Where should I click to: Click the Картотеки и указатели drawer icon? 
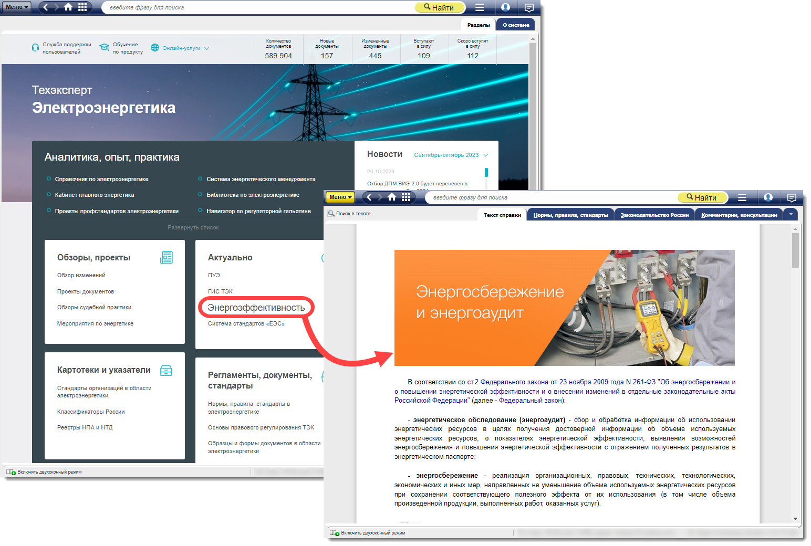(x=166, y=370)
